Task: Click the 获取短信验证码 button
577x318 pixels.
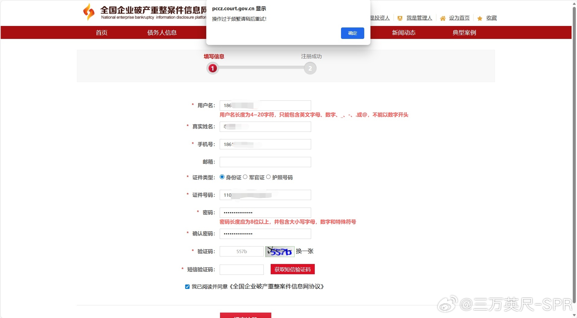Action: coord(293,269)
